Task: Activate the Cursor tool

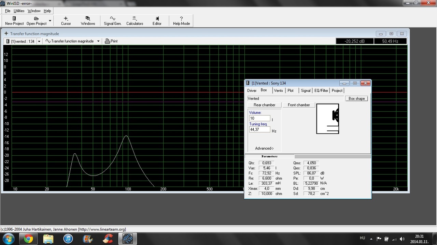Action: tap(66, 21)
